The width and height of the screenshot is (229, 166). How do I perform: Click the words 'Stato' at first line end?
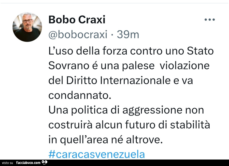200,51
